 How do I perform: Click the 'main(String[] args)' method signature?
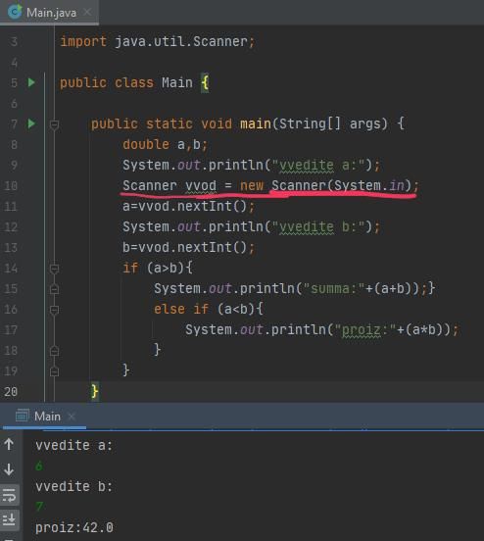click(314, 123)
